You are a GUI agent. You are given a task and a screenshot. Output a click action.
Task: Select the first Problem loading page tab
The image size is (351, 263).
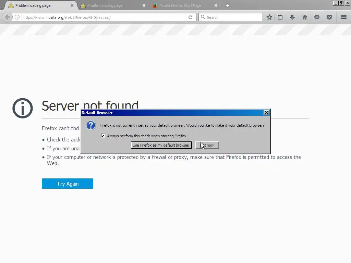(40, 5)
